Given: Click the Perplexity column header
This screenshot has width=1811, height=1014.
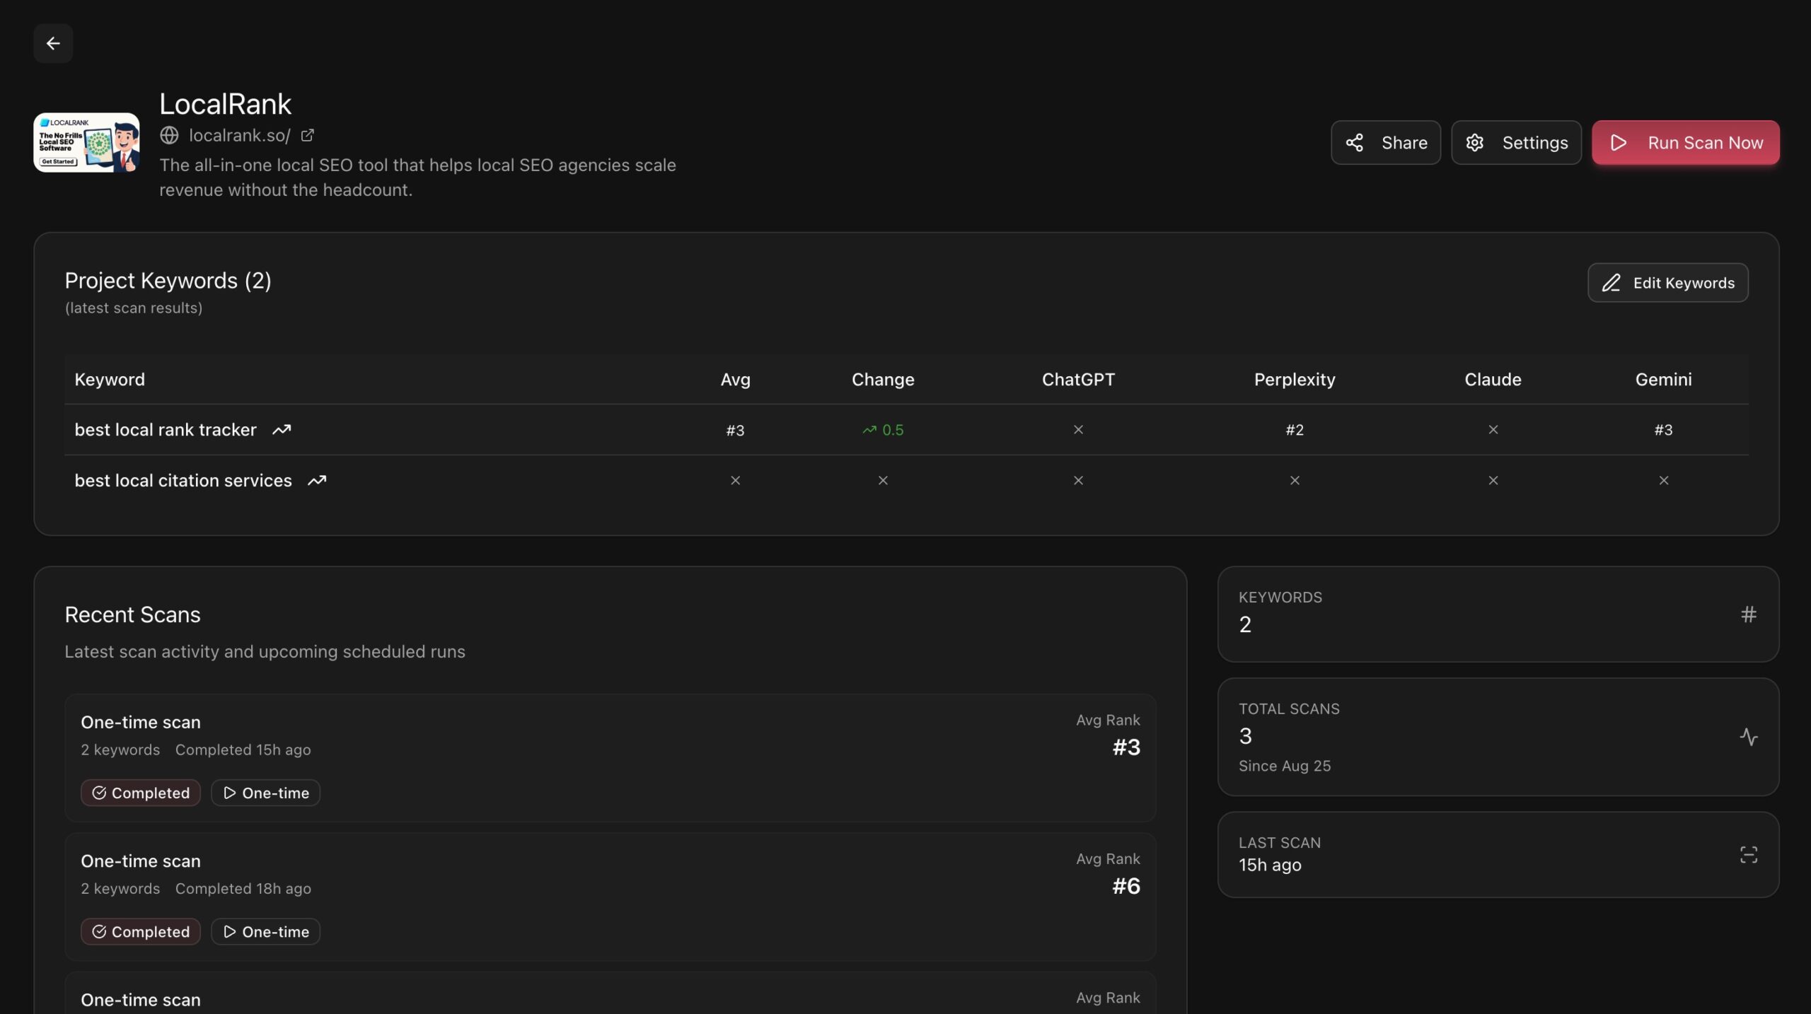Looking at the screenshot, I should pos(1294,380).
